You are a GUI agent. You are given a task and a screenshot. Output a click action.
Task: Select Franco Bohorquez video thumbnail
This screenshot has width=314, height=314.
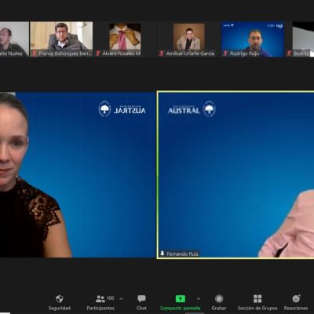tap(61, 39)
